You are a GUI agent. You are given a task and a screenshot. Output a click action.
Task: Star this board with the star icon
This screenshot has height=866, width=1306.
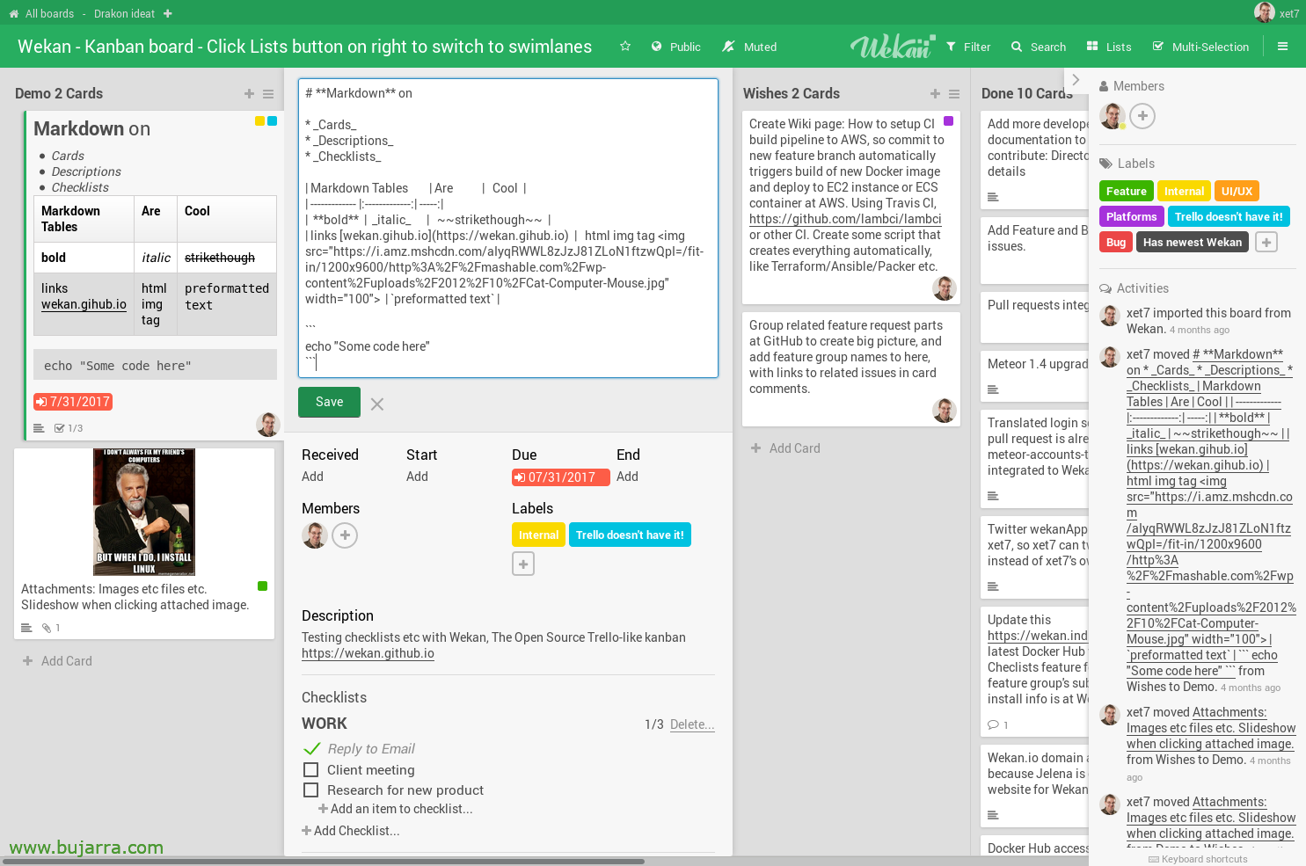625,47
